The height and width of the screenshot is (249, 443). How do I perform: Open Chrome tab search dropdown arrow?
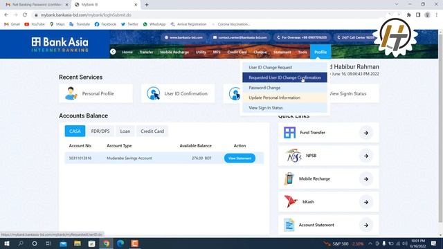(397, 4)
